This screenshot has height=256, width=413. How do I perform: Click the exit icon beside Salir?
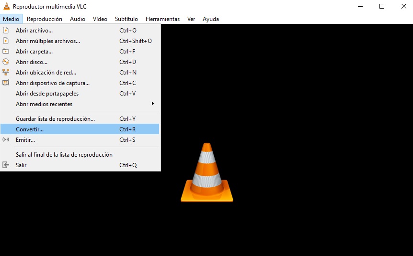[x=6, y=165]
